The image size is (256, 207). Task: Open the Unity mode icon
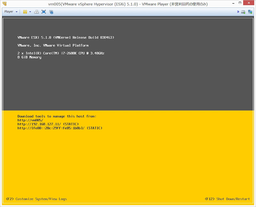(x=51, y=12)
